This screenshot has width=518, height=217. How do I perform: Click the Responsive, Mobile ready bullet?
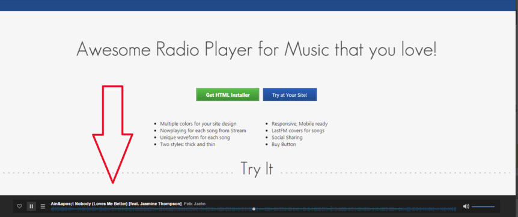pos(300,124)
